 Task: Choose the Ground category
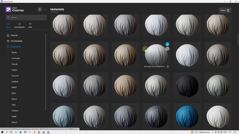[15, 76]
